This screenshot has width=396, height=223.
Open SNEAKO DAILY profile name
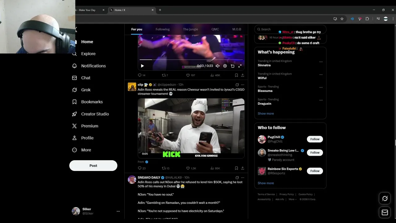(x=149, y=178)
